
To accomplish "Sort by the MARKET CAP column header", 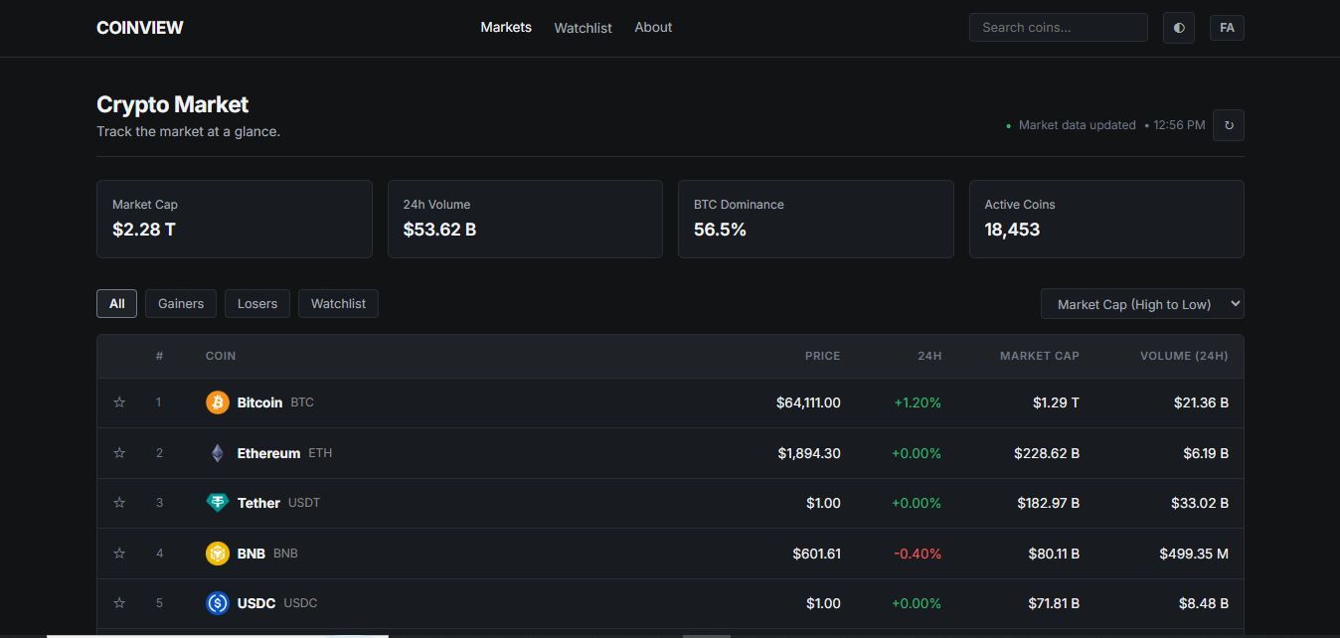I will point(1040,356).
